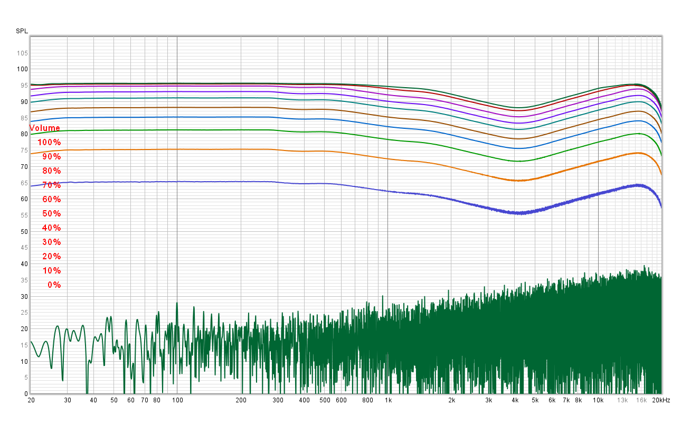Click the 4k frequency axis label
Image resolution: width=681 pixels, height=433 pixels.
click(x=515, y=400)
